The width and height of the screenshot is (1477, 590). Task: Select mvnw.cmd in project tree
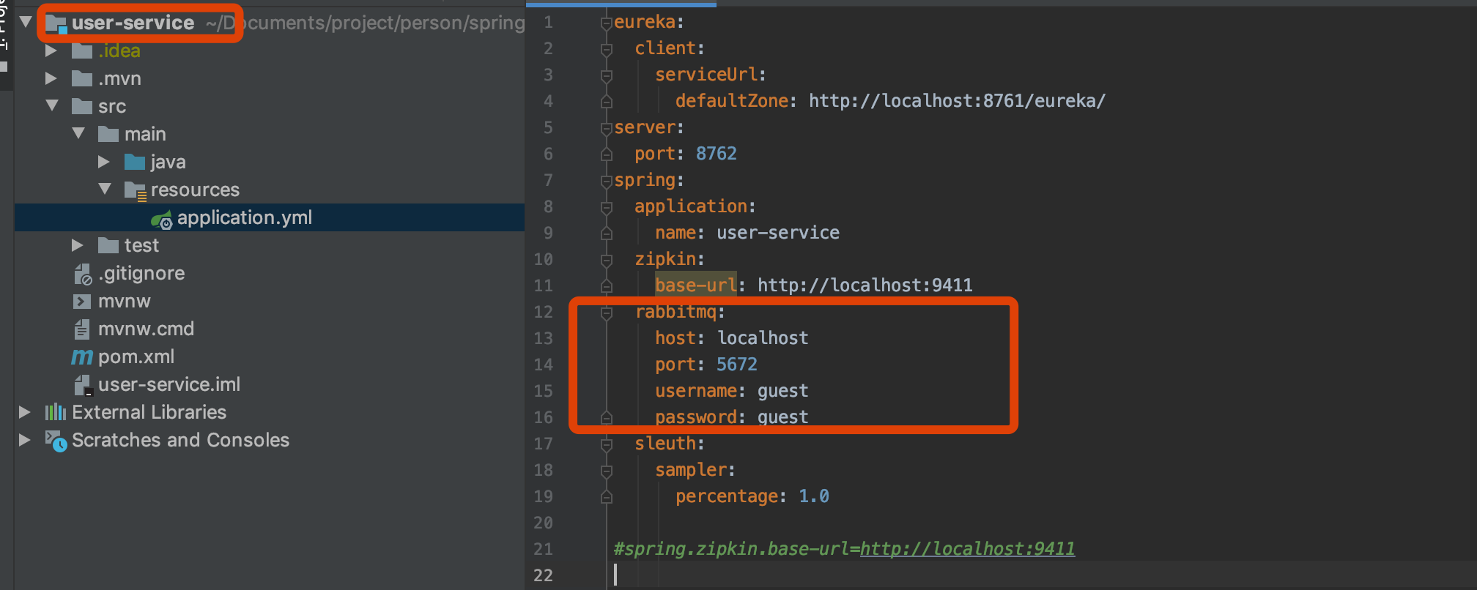pos(146,329)
